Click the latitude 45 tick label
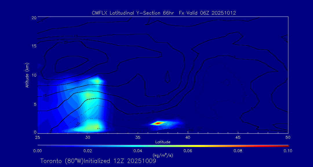The height and width of the screenshot is (167, 313). pyautogui.click(x=238, y=137)
